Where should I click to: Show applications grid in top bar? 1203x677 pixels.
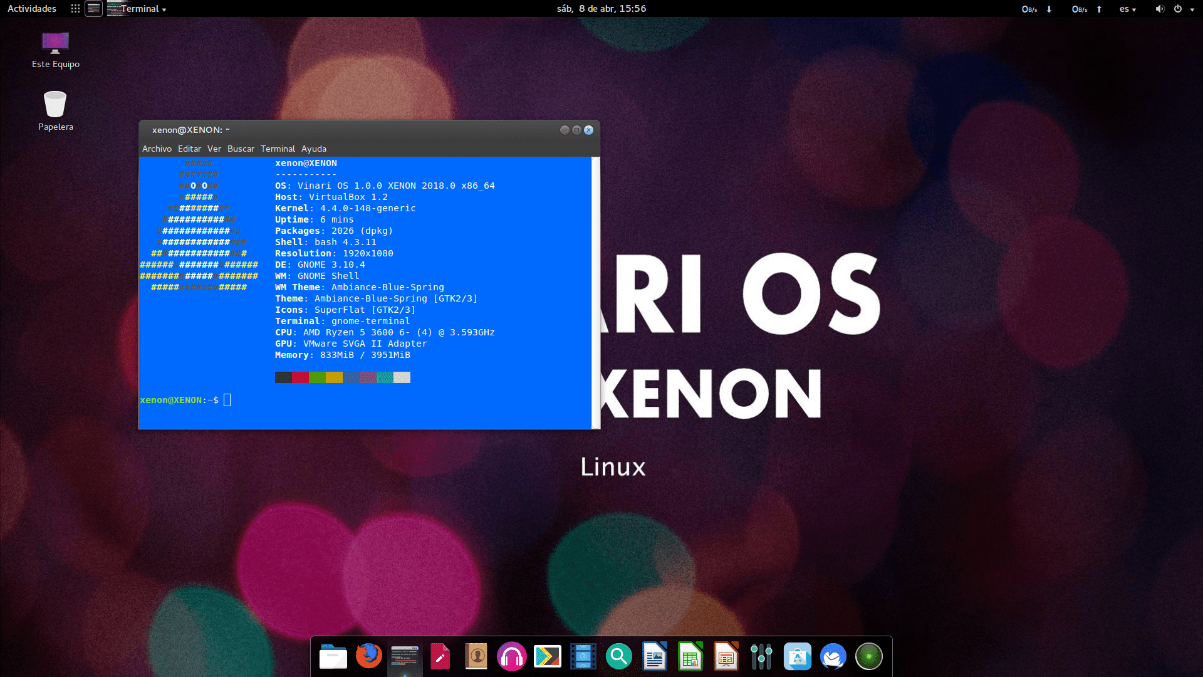click(x=75, y=9)
